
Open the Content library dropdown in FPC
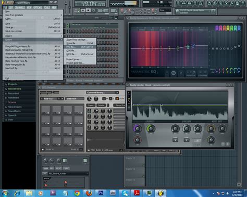[103, 93]
